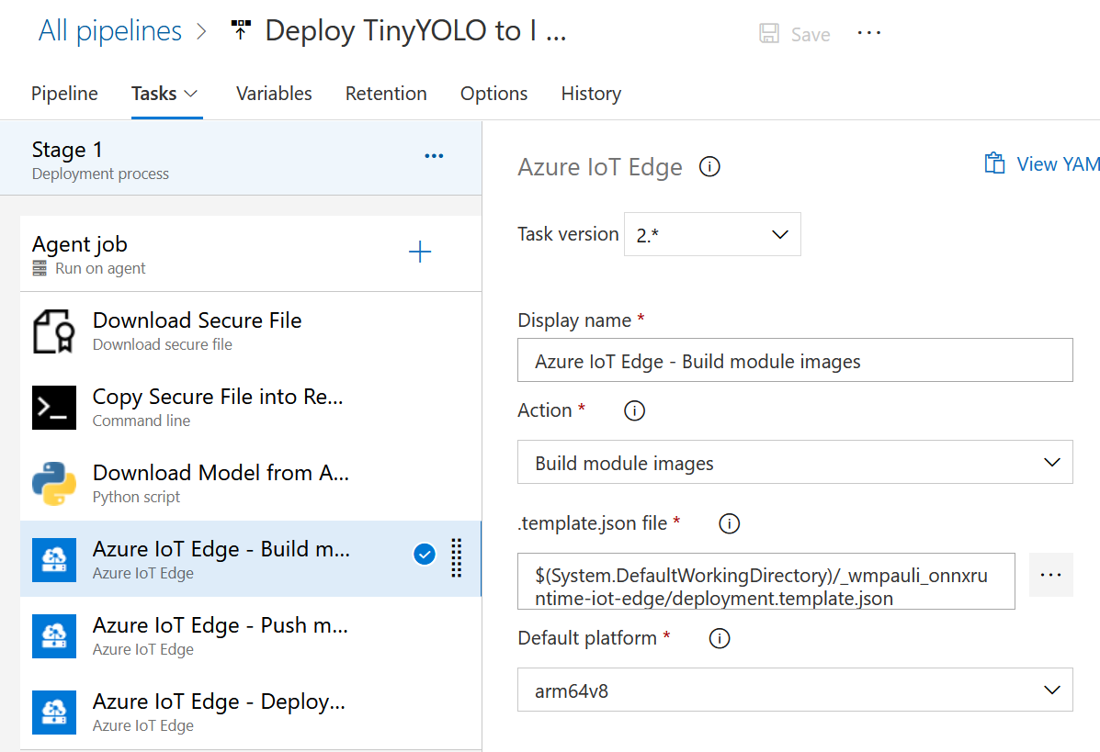The width and height of the screenshot is (1100, 752).
Task: Click the Azure IoT Edge Push task icon
Action: click(x=53, y=636)
